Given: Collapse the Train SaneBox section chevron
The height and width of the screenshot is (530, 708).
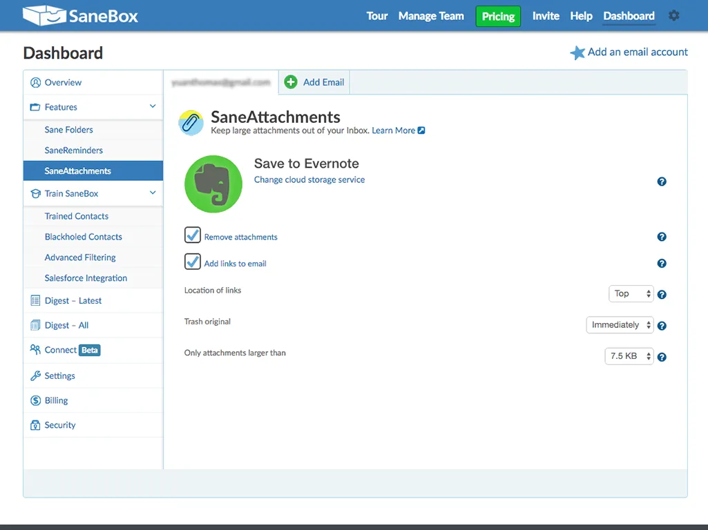Looking at the screenshot, I should [x=153, y=193].
